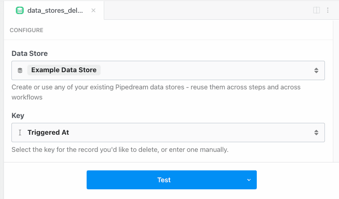The height and width of the screenshot is (199, 339).
Task: Click the green data store icon in tab
Action: pyautogui.click(x=19, y=10)
